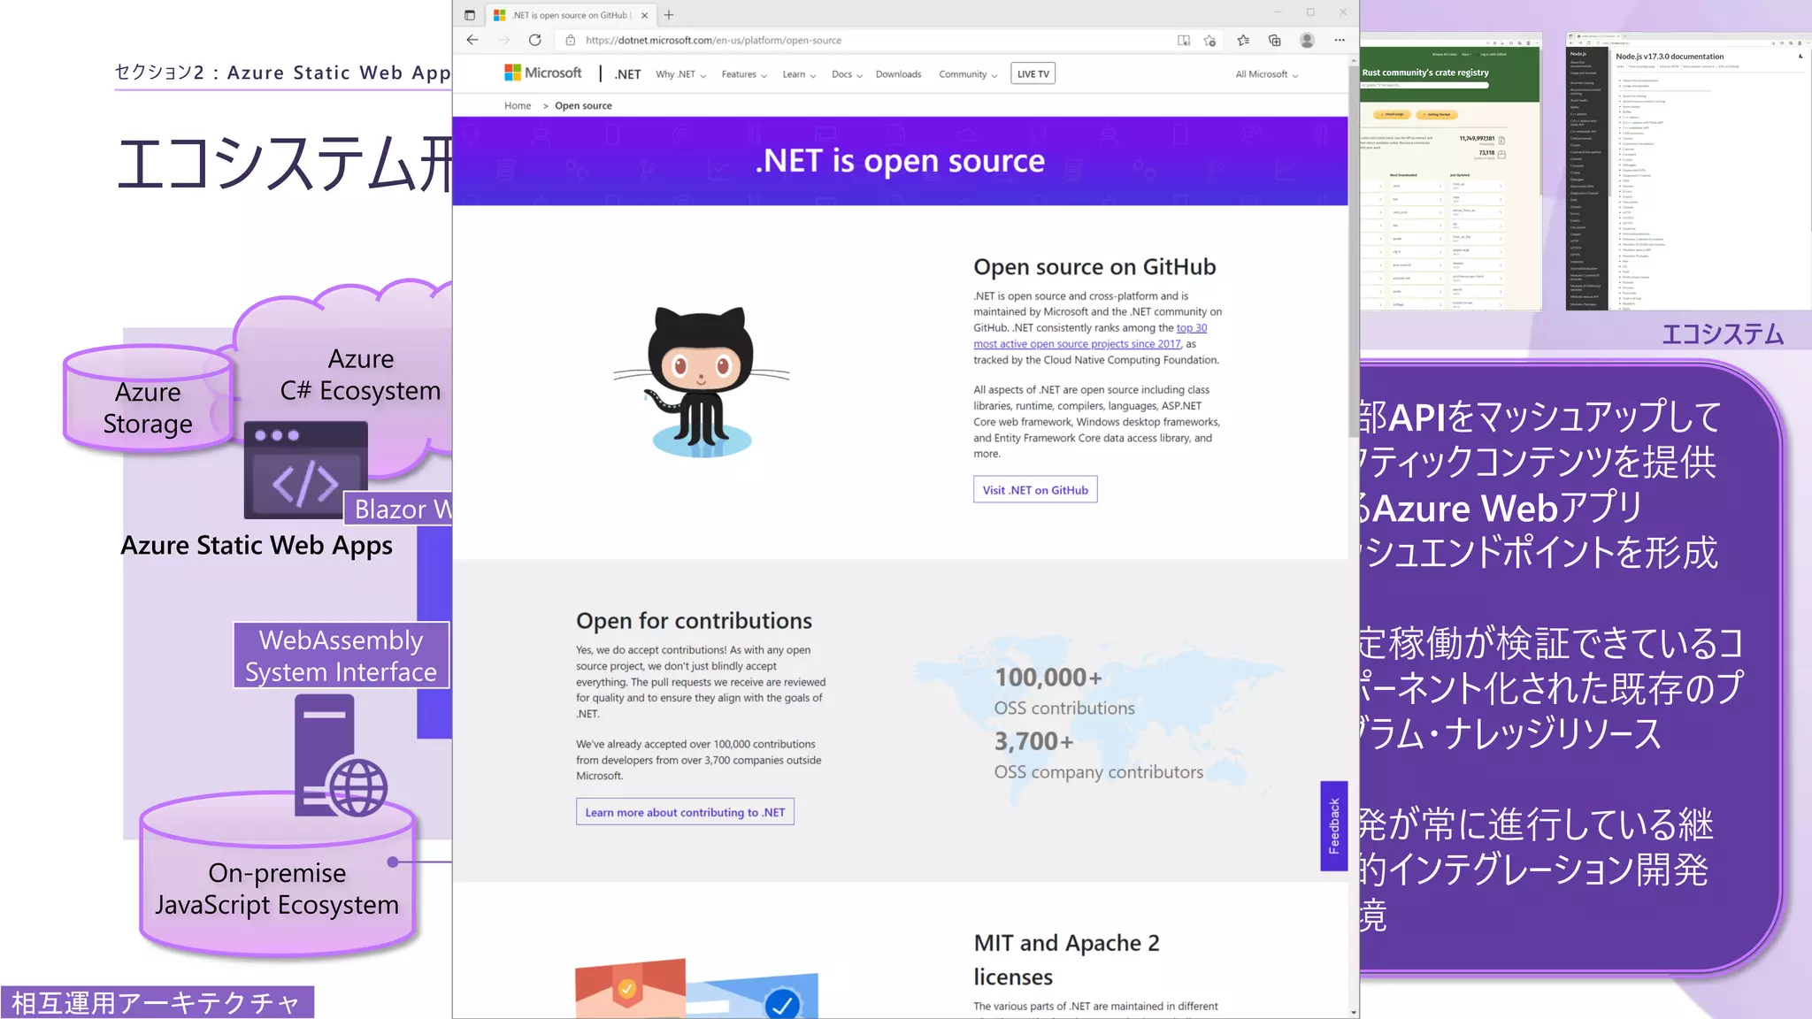1812x1019 pixels.
Task: Add this page to favorites
Action: point(1209,40)
